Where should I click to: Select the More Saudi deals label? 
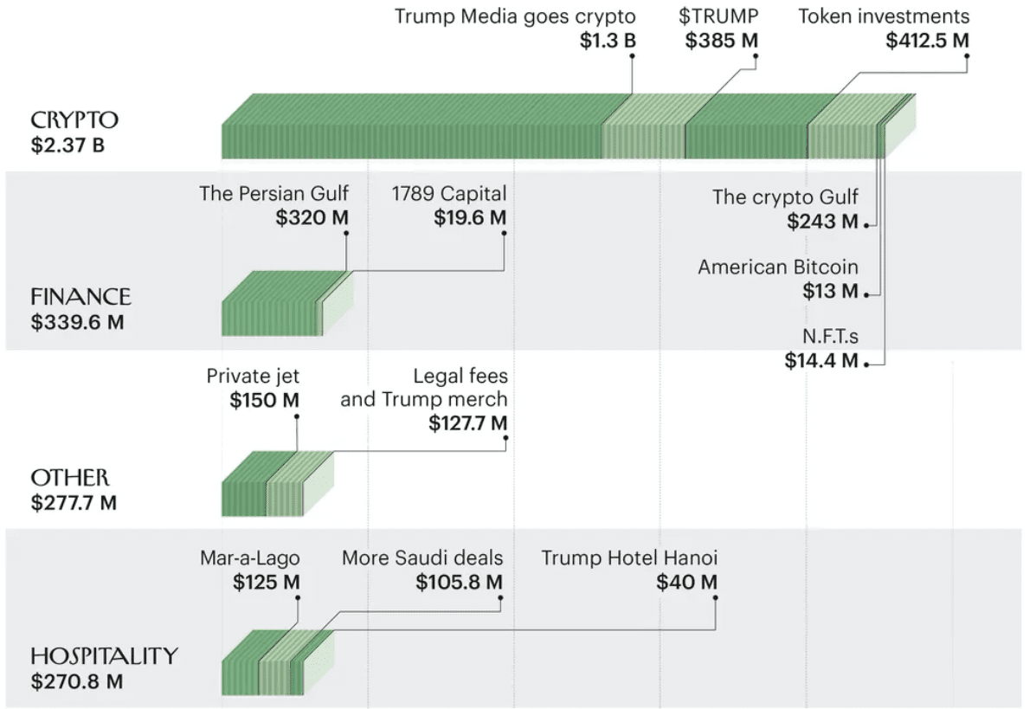(422, 558)
